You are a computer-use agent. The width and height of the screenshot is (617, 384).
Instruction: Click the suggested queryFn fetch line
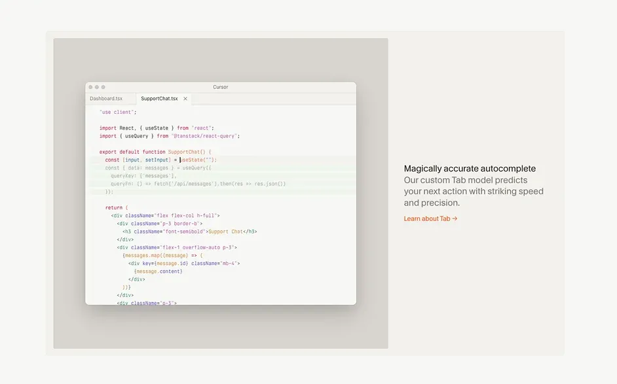click(198, 184)
